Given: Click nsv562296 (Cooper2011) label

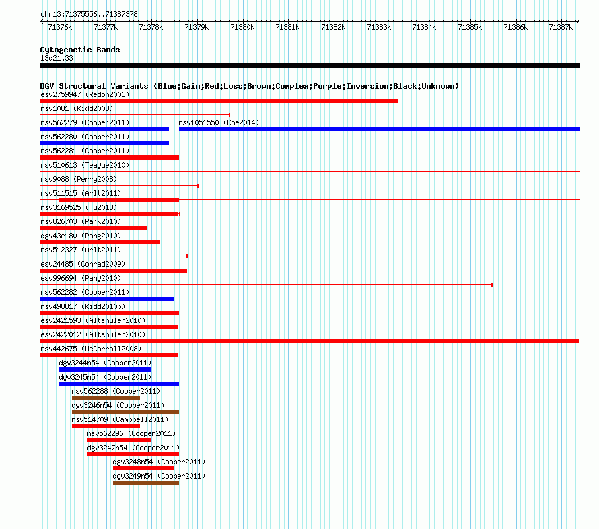Looking at the screenshot, I should tap(131, 433).
